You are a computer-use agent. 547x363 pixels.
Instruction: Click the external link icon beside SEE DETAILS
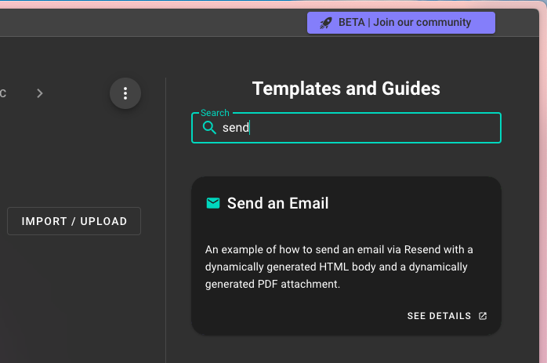[483, 316]
